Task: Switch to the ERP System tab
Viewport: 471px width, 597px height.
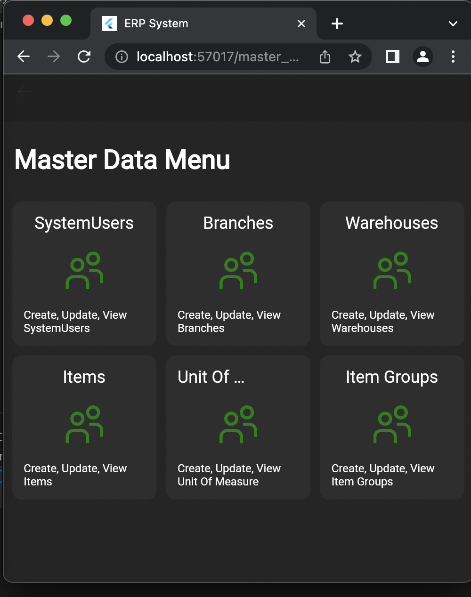Action: point(203,24)
